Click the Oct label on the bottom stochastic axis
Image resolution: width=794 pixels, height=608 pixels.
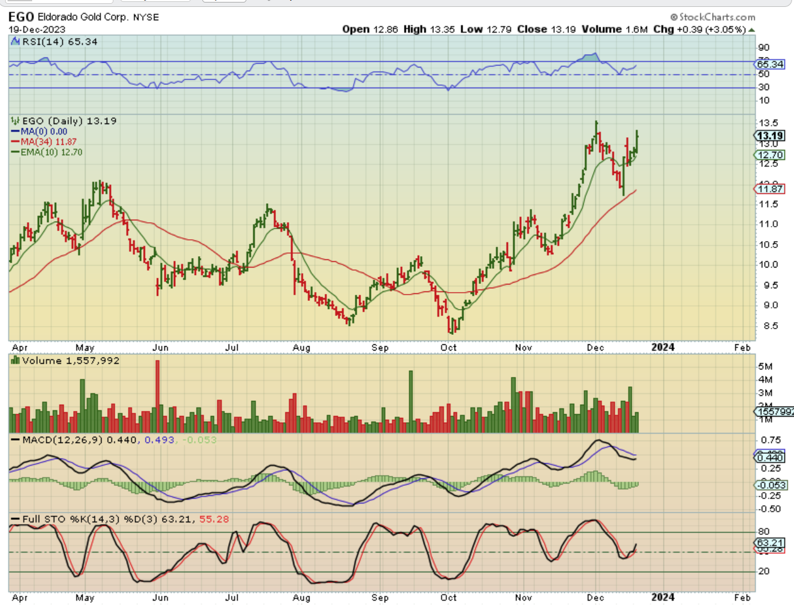449,597
